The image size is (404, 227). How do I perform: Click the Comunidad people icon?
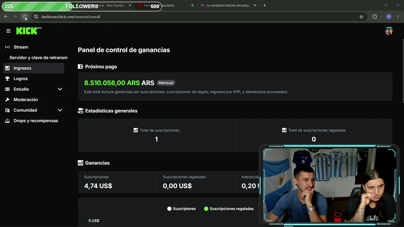[x=7, y=110]
